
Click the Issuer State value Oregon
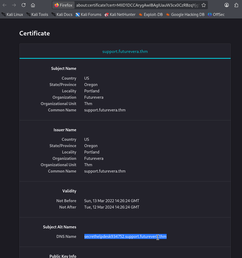pos(91,146)
